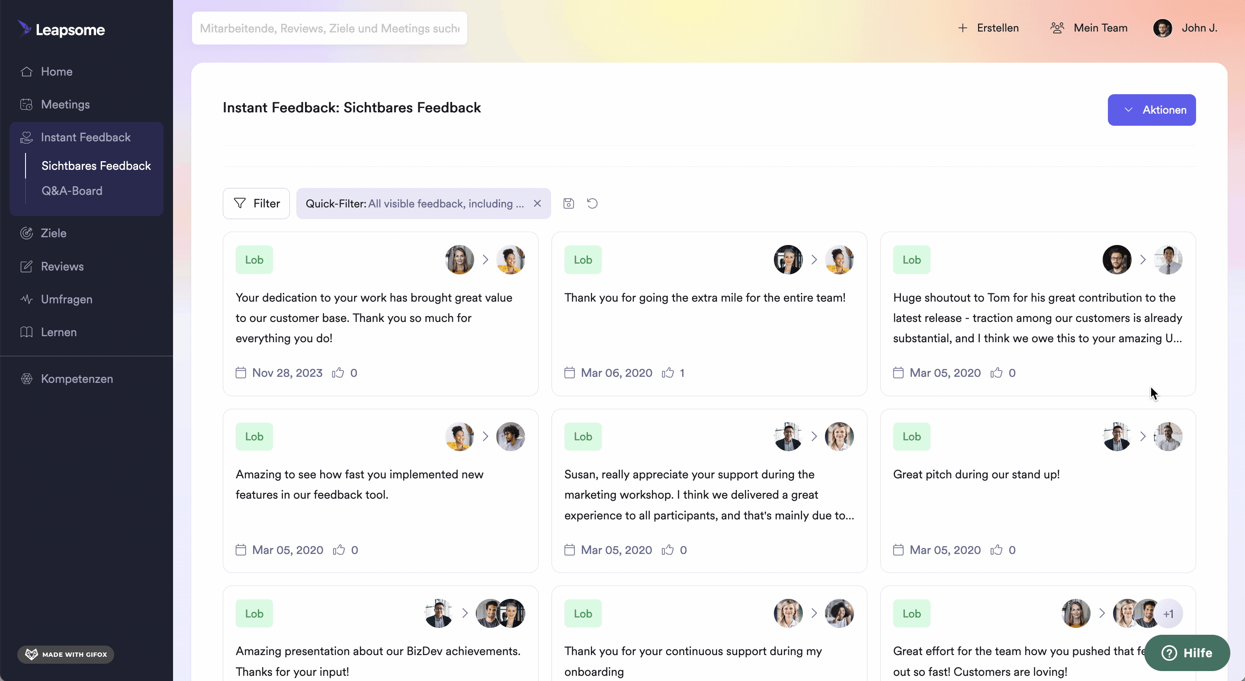Open the John J. profile menu
The height and width of the screenshot is (681, 1245).
click(1185, 28)
